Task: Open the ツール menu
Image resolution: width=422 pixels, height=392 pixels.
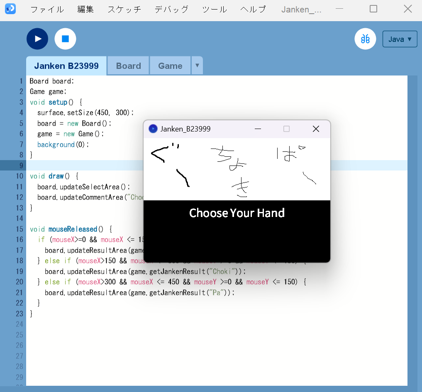Action: pyautogui.click(x=215, y=9)
